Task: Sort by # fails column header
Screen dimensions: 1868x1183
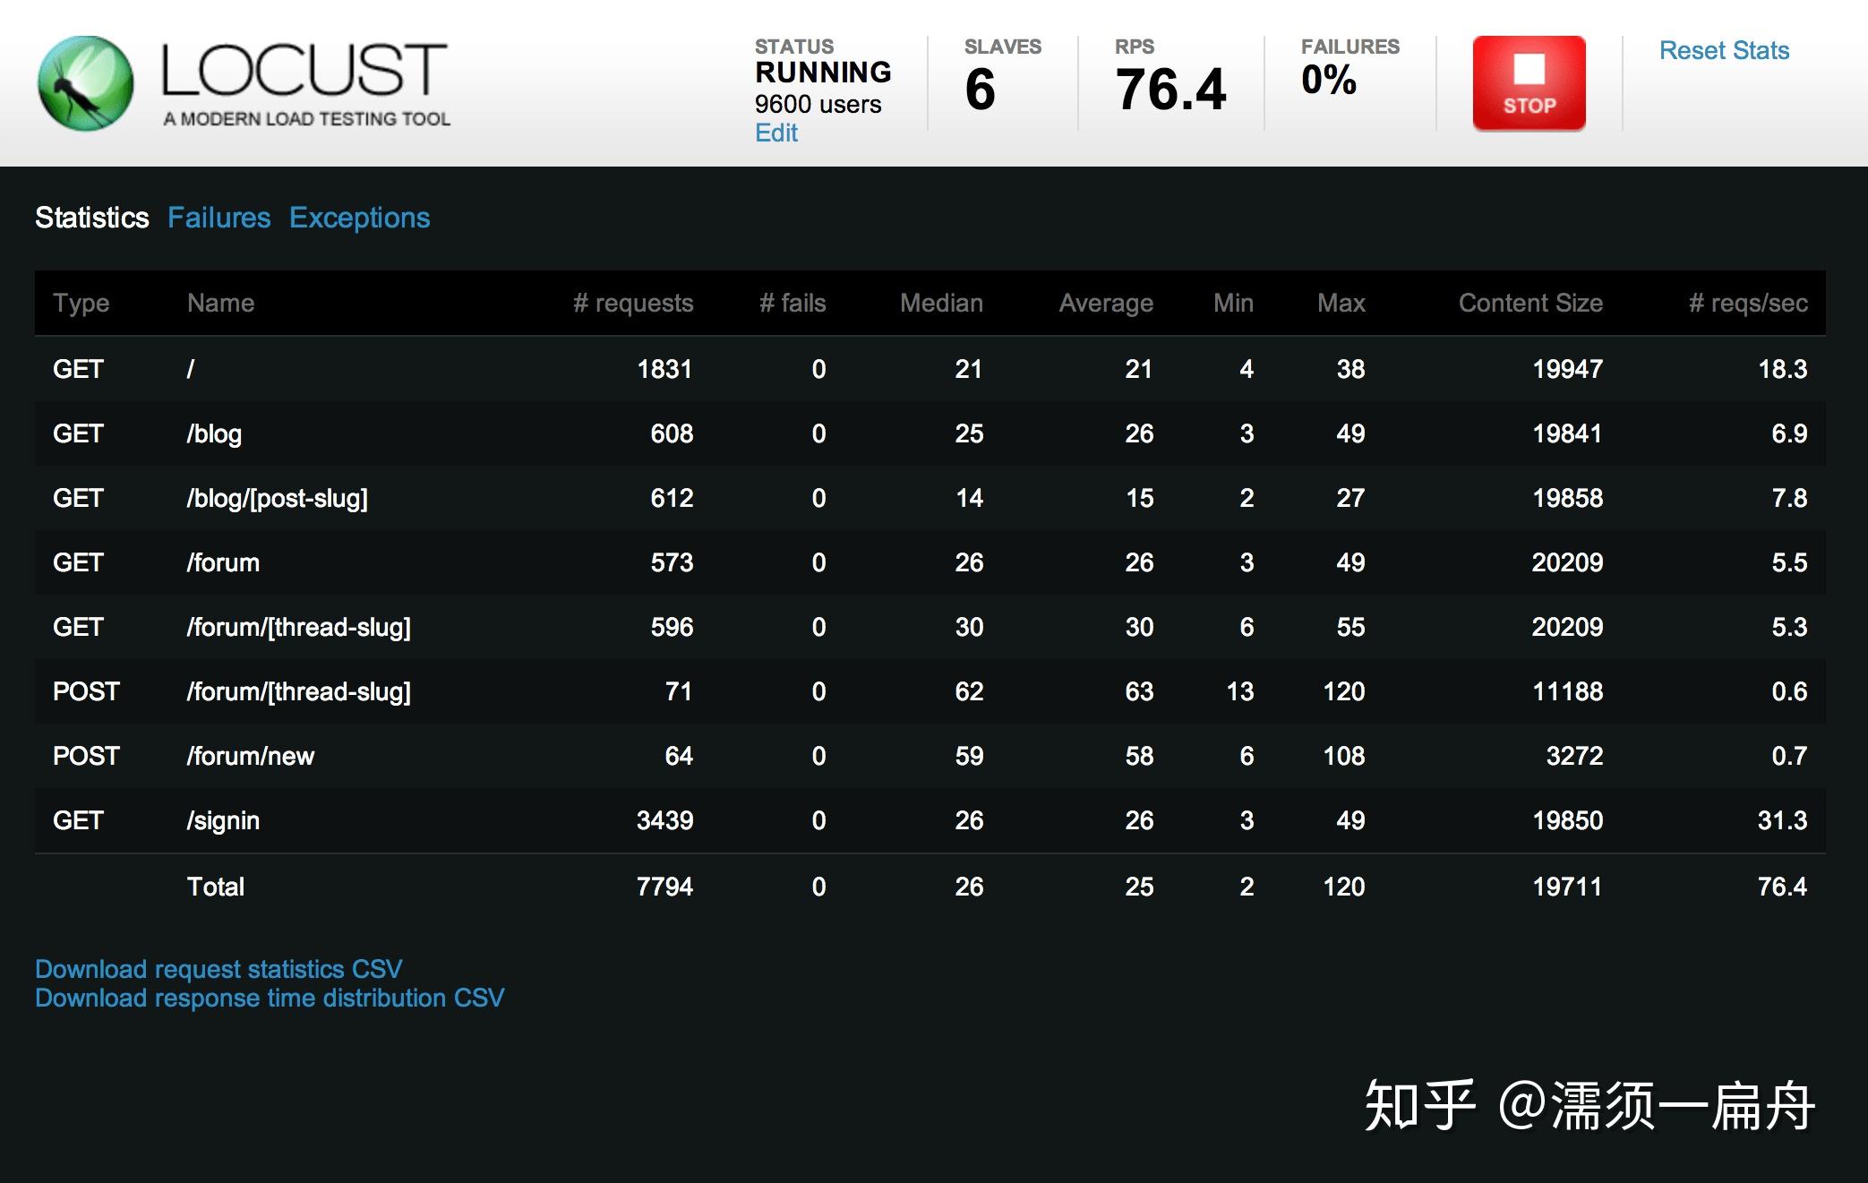Action: pyautogui.click(x=792, y=304)
